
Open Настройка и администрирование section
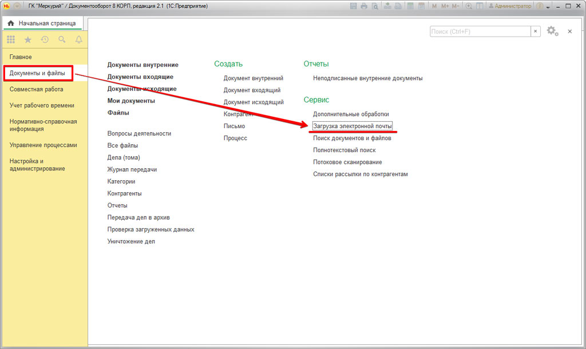point(37,165)
